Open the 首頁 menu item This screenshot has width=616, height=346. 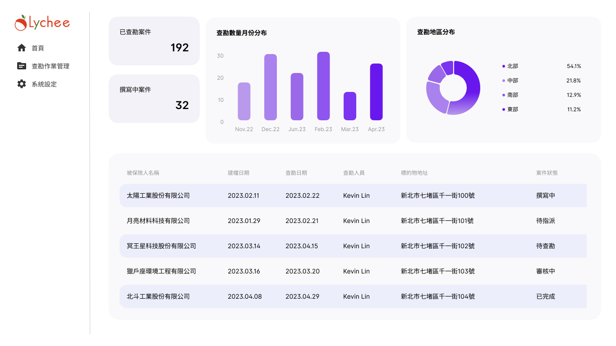[x=38, y=48]
